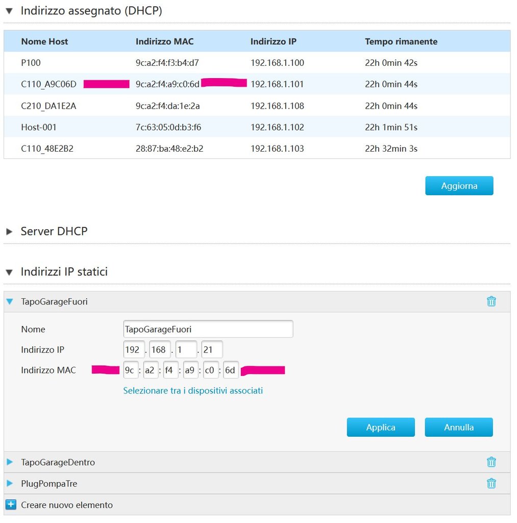Focus the Nome text field
This screenshot has width=517, height=523.
[x=208, y=329]
